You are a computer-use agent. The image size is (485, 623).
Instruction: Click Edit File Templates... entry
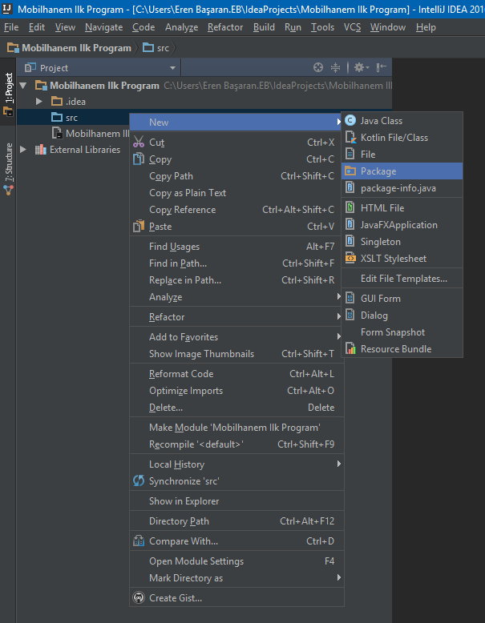(x=402, y=279)
